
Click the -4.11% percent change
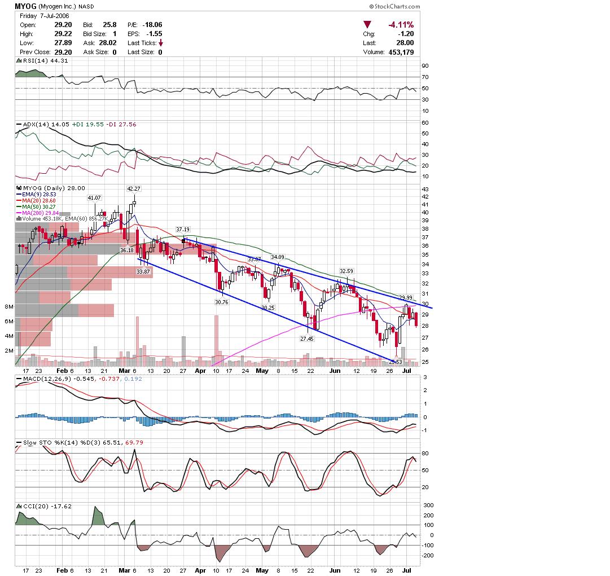(401, 25)
